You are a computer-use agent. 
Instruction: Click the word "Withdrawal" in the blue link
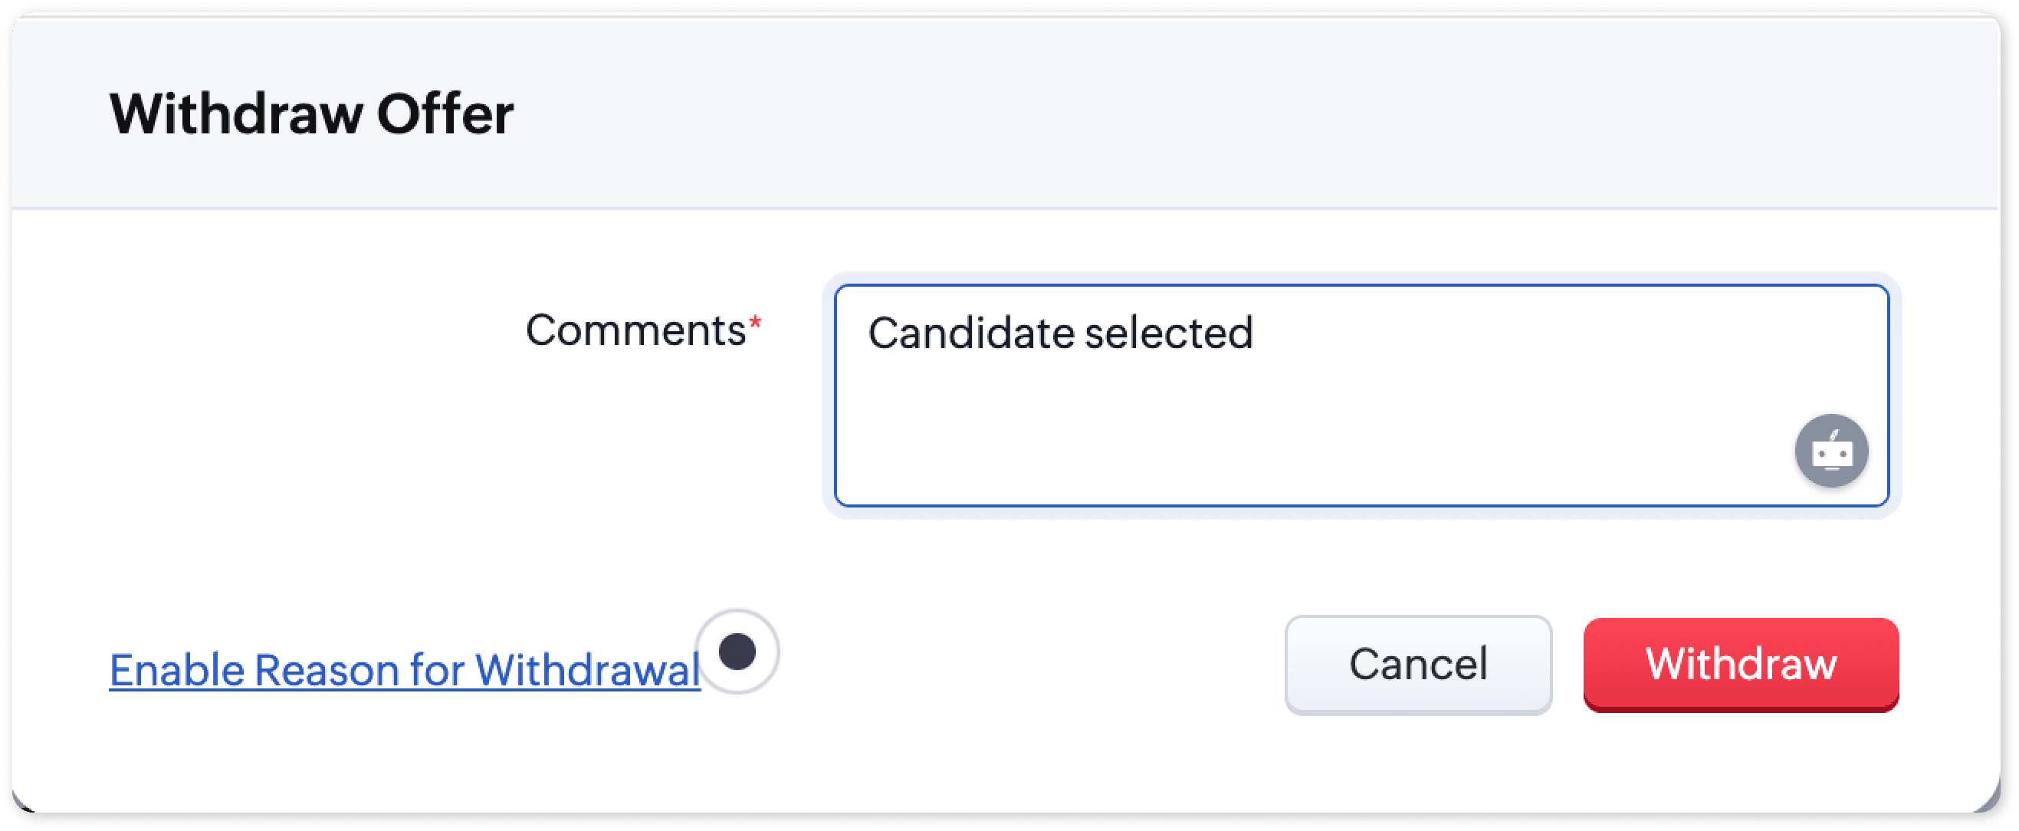click(587, 670)
